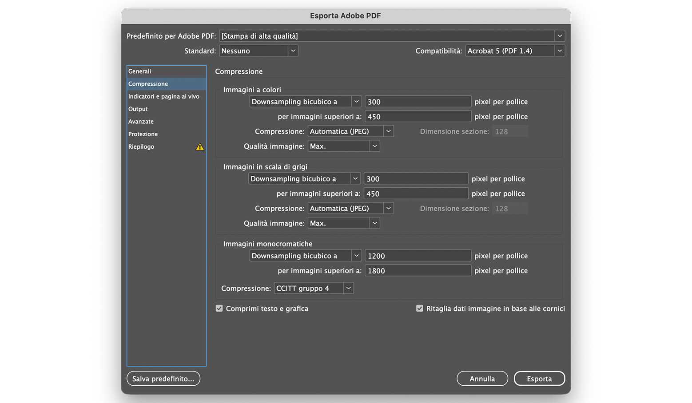Open Qualità immagine dropdown for color images
This screenshot has width=692, height=403.
click(344, 146)
